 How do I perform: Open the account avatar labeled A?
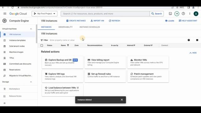click(x=196, y=14)
